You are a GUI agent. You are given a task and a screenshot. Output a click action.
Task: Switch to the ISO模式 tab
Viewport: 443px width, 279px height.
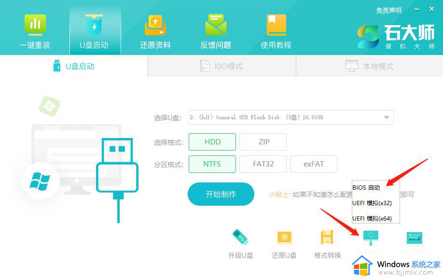click(x=222, y=66)
